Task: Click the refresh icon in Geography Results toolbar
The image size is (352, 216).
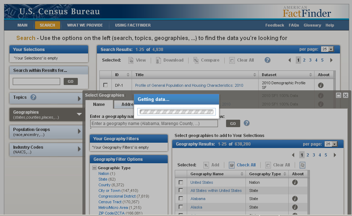Action: coord(302,165)
